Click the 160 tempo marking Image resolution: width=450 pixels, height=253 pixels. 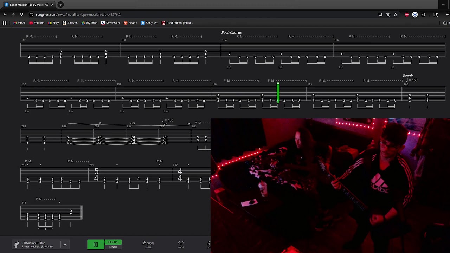click(x=412, y=80)
